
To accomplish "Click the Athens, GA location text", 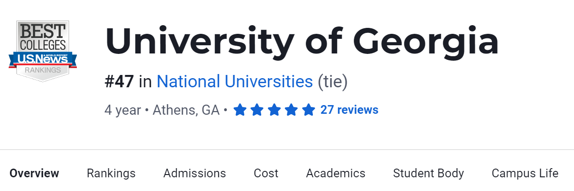I will click(186, 110).
